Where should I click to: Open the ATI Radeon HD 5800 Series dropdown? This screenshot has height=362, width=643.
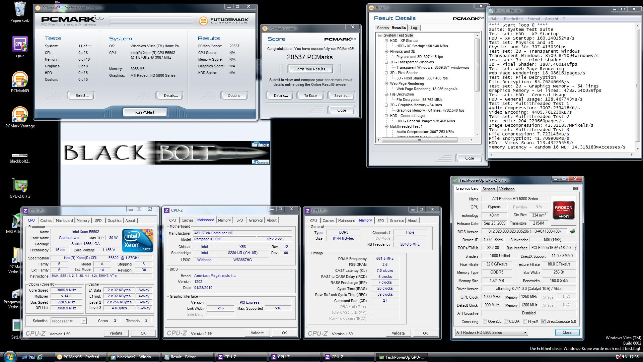point(491,333)
